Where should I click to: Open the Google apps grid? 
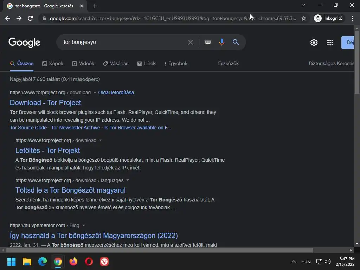330,43
